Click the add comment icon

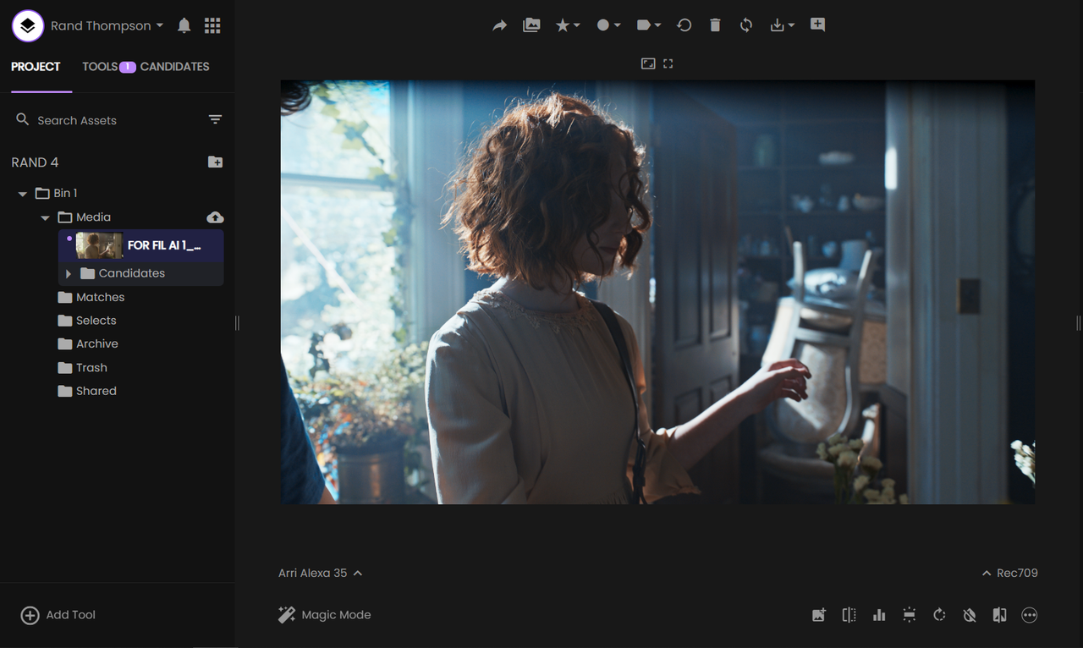pyautogui.click(x=817, y=25)
